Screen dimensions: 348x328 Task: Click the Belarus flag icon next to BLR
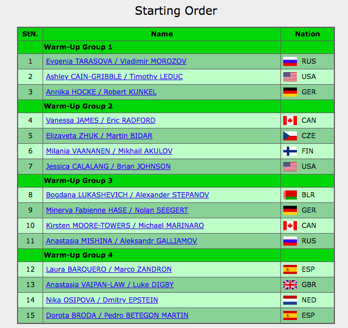290,195
